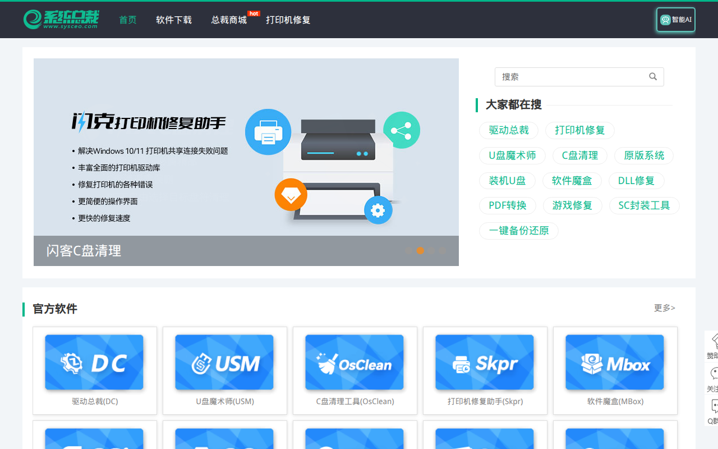Click the search magnifier icon
Screen dimensions: 718x449
[653, 77]
